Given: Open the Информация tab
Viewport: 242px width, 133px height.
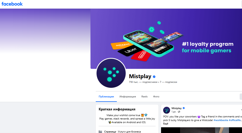Looking at the screenshot, I should click(128, 97).
